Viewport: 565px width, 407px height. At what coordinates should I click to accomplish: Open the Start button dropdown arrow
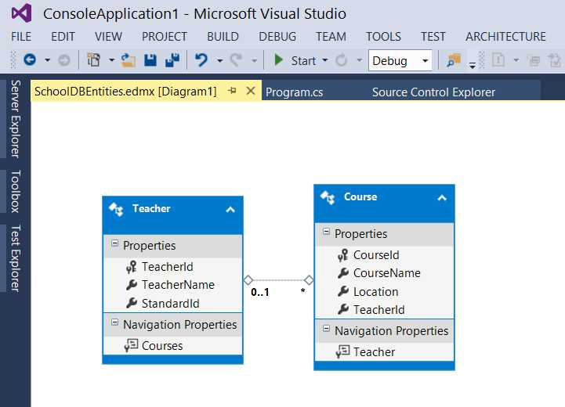[324, 60]
